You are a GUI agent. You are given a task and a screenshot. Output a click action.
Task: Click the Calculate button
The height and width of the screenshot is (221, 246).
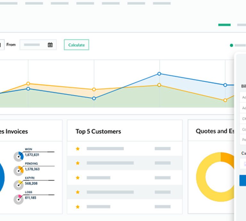(x=77, y=45)
